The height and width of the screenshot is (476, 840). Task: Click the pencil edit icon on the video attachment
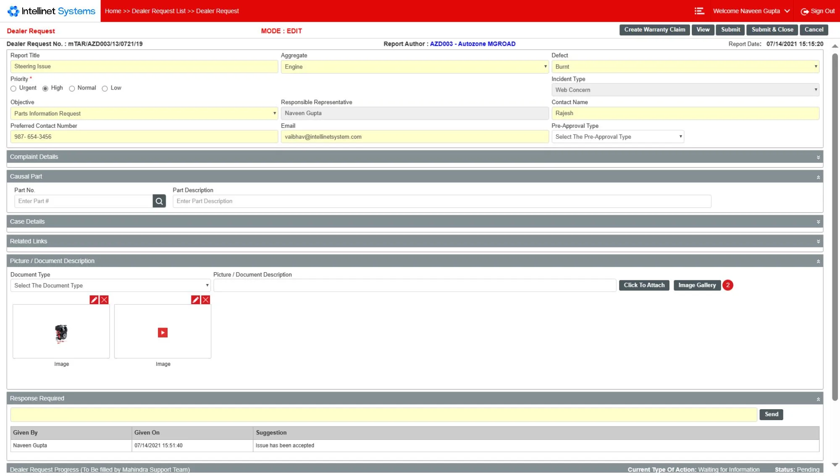coord(196,300)
